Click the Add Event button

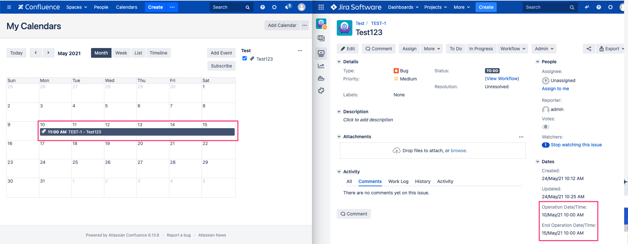[x=221, y=53]
